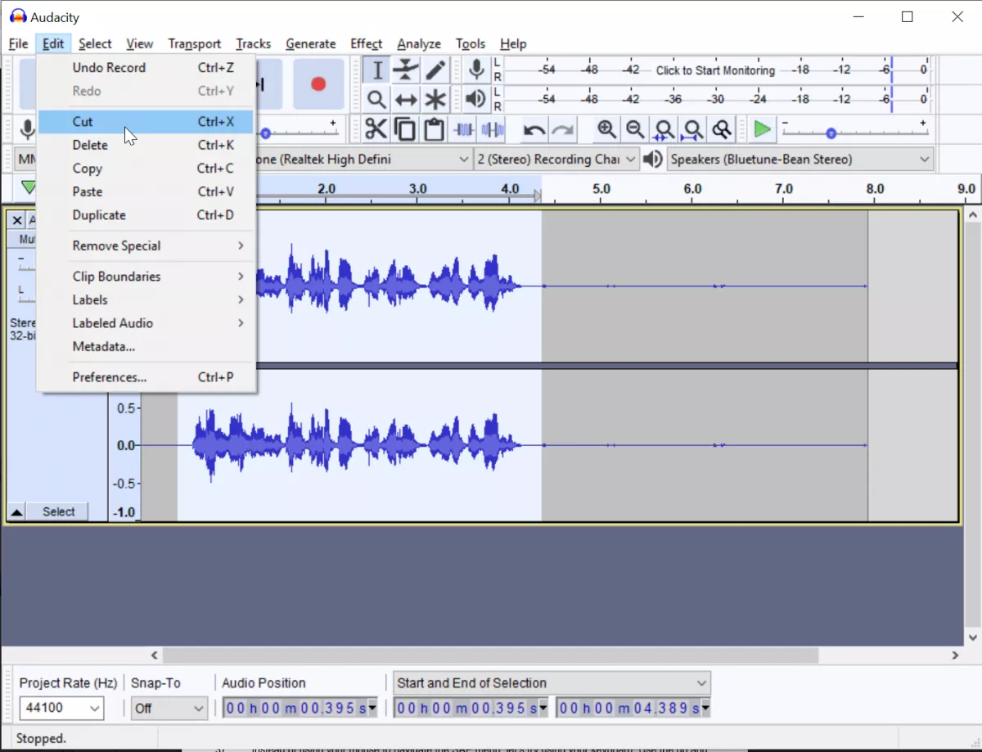The width and height of the screenshot is (982, 752).
Task: Click the Copy icon in the edit toolbar
Action: coord(405,129)
